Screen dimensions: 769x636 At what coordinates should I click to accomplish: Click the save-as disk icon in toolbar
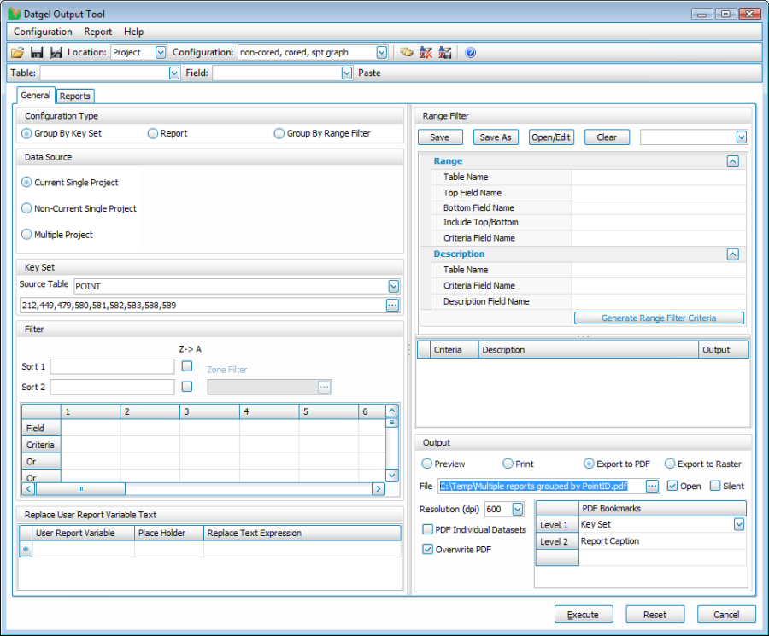(x=56, y=53)
